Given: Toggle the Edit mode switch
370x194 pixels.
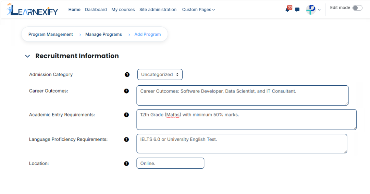Looking at the screenshot, I should click(357, 8).
